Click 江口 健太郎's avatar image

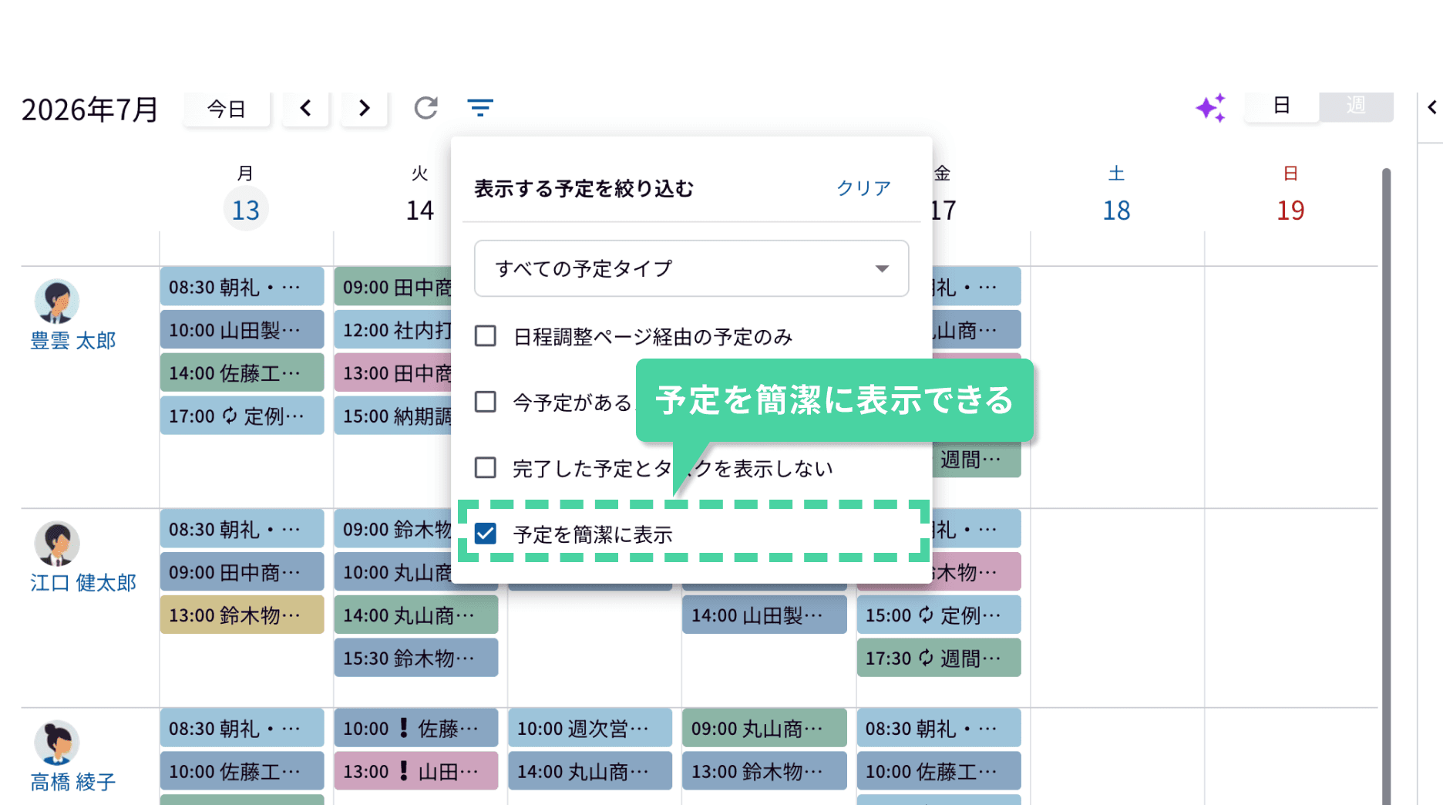tap(57, 544)
